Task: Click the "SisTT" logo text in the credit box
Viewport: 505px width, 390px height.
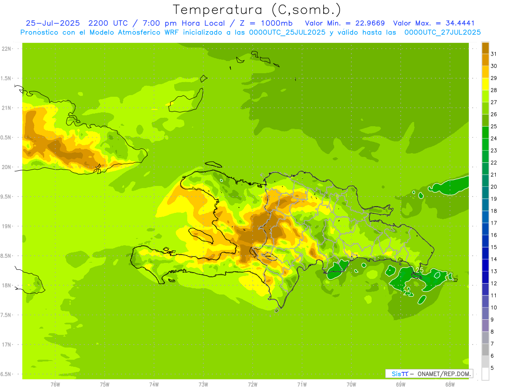Action: click(400, 374)
